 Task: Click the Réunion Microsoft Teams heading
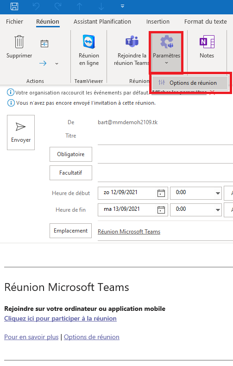coord(67,287)
